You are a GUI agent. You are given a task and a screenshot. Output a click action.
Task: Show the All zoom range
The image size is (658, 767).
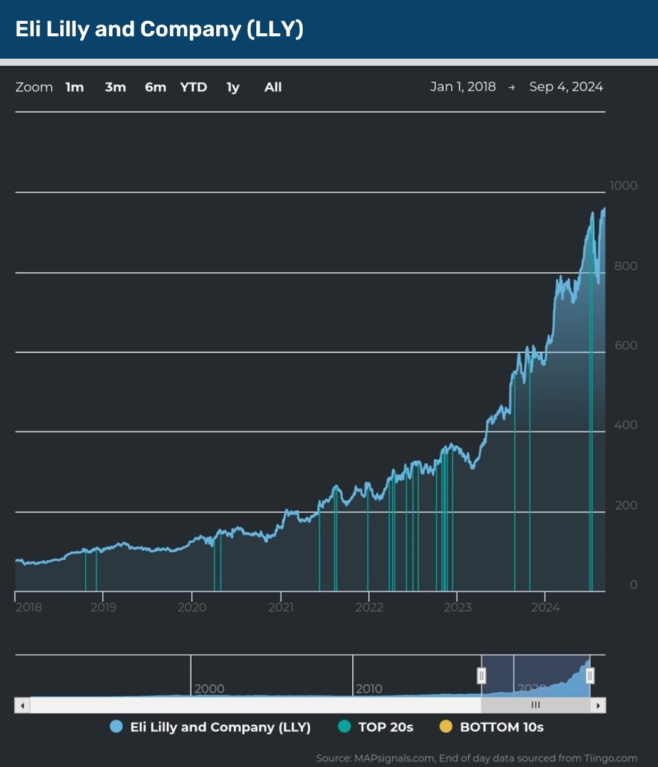point(273,87)
